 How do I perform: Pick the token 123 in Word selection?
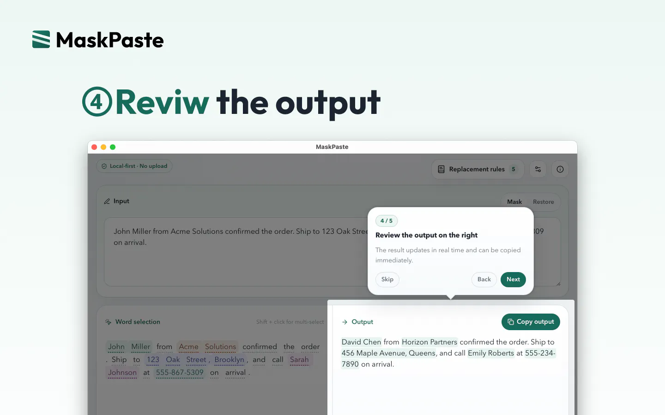pyautogui.click(x=153, y=360)
